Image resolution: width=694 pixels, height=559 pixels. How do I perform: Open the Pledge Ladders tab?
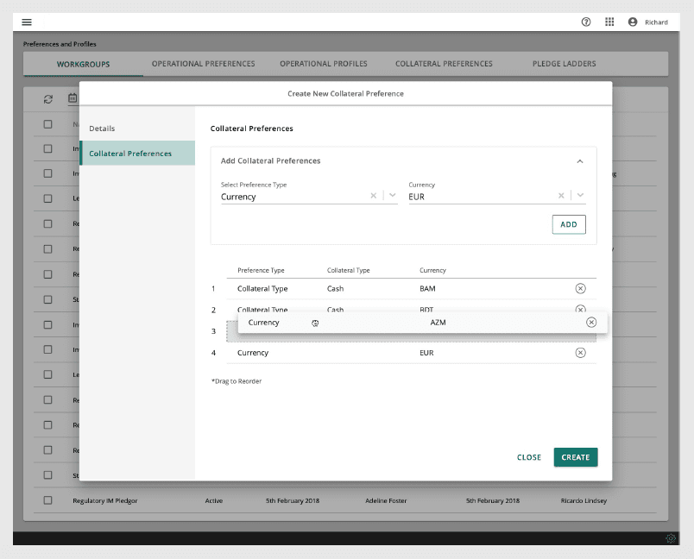click(564, 64)
